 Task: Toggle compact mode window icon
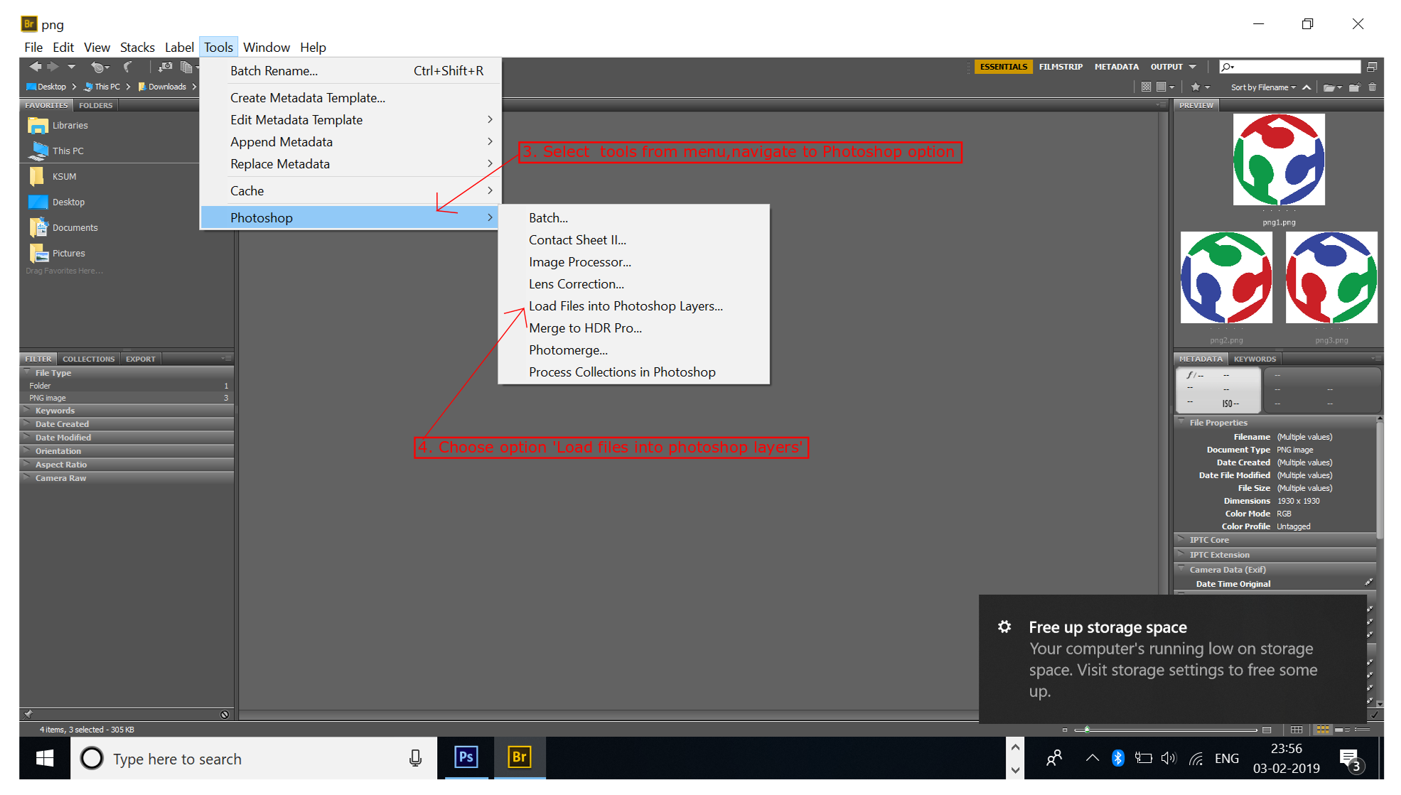pyautogui.click(x=1372, y=67)
